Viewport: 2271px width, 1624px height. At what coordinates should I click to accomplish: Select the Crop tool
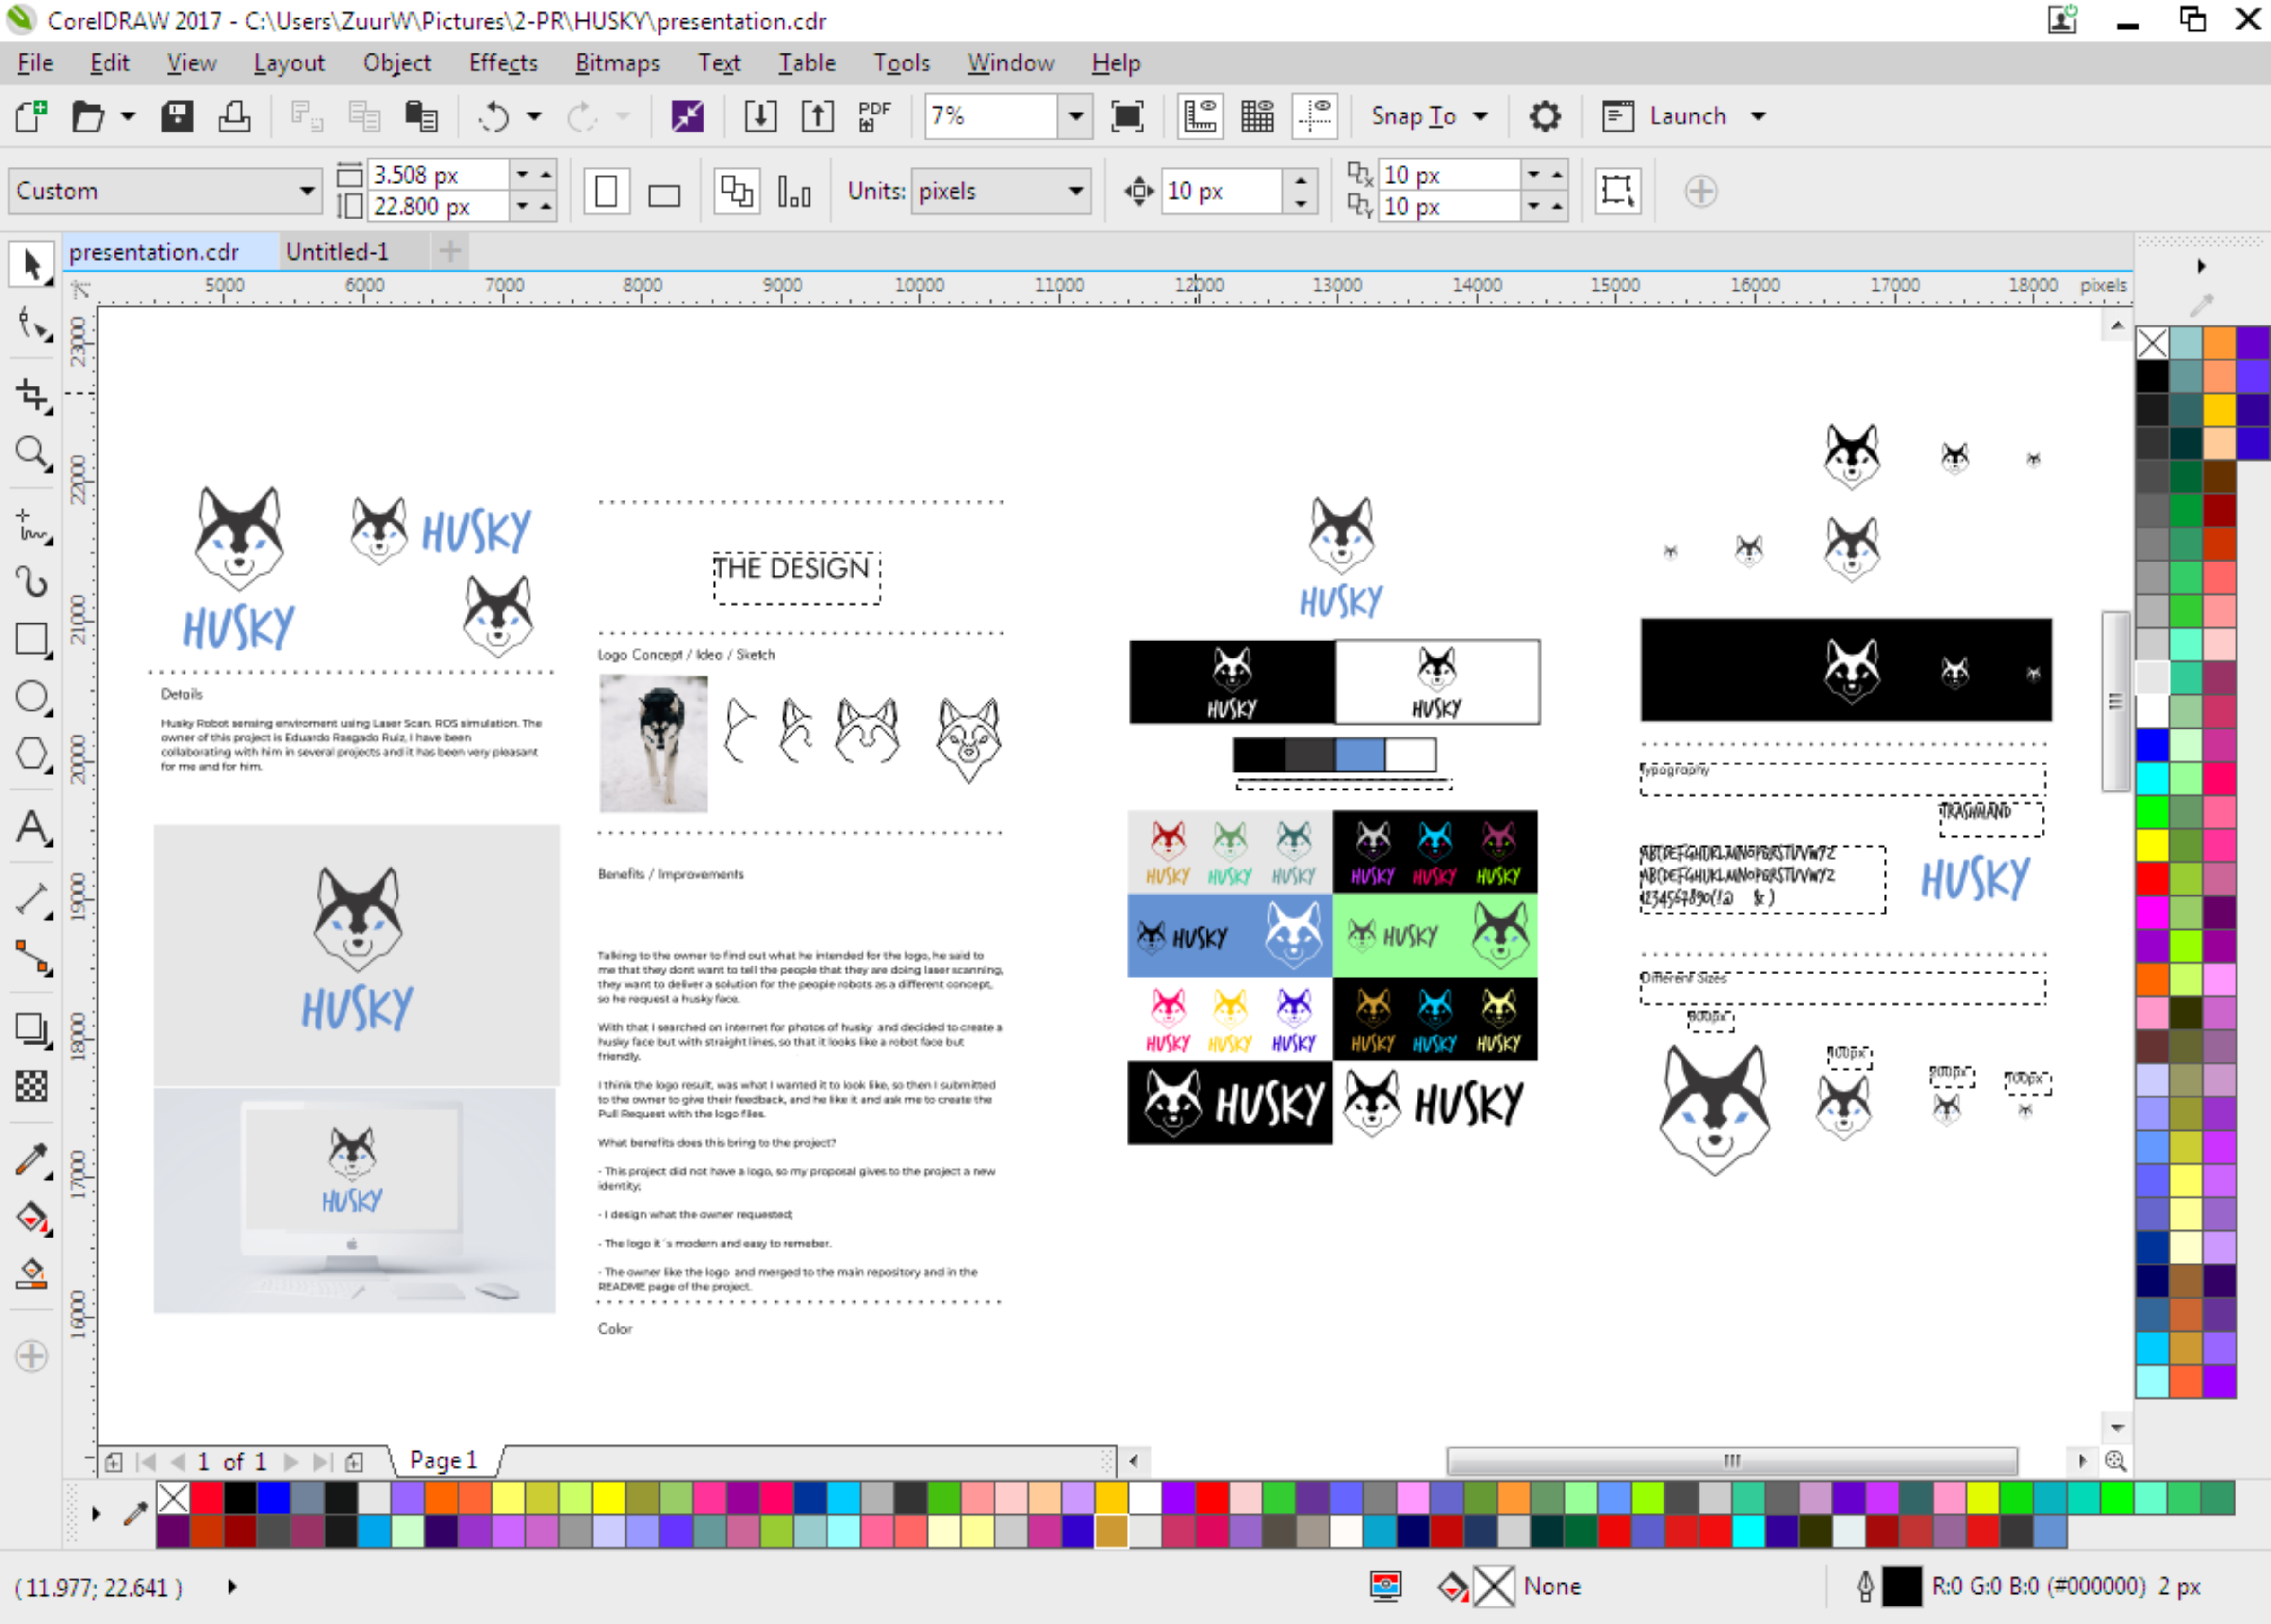(x=31, y=395)
